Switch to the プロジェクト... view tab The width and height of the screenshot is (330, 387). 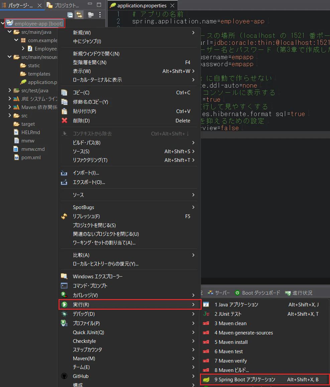pyautogui.click(x=64, y=5)
